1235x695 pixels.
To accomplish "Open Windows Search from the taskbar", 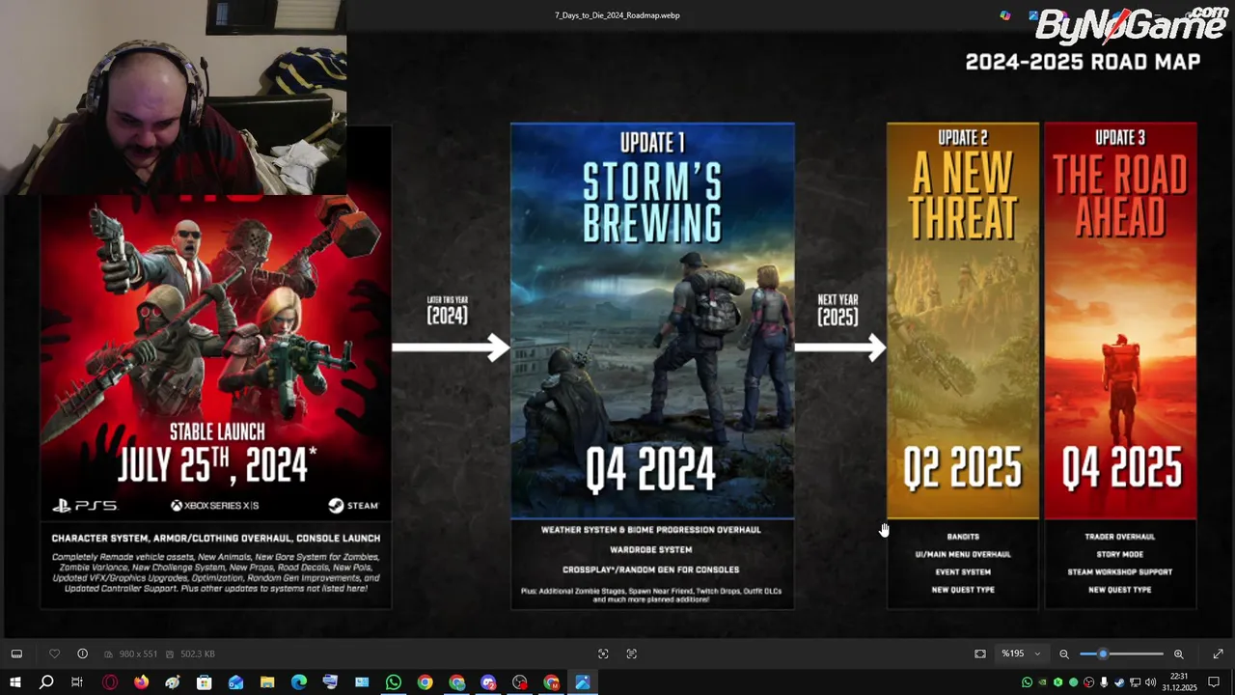I will pyautogui.click(x=46, y=682).
